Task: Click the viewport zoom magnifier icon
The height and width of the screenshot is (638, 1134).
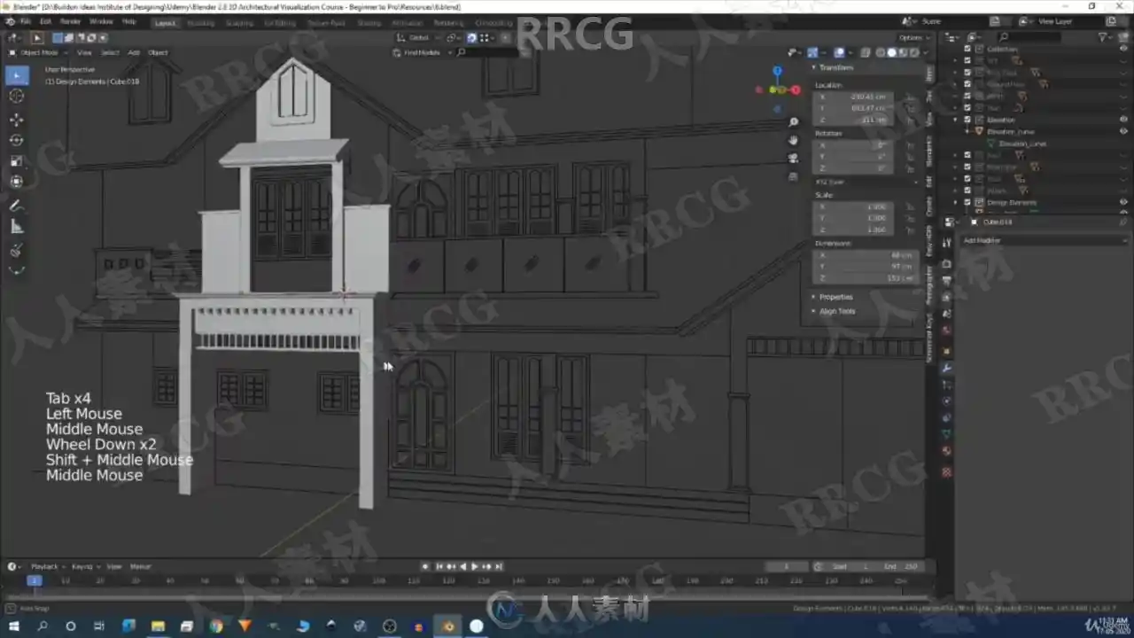Action: coord(794,121)
